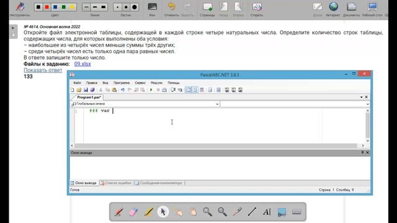Viewport: 397px width, 223px height.
Task: Open the Интернет globe icon
Action: tap(334, 7)
